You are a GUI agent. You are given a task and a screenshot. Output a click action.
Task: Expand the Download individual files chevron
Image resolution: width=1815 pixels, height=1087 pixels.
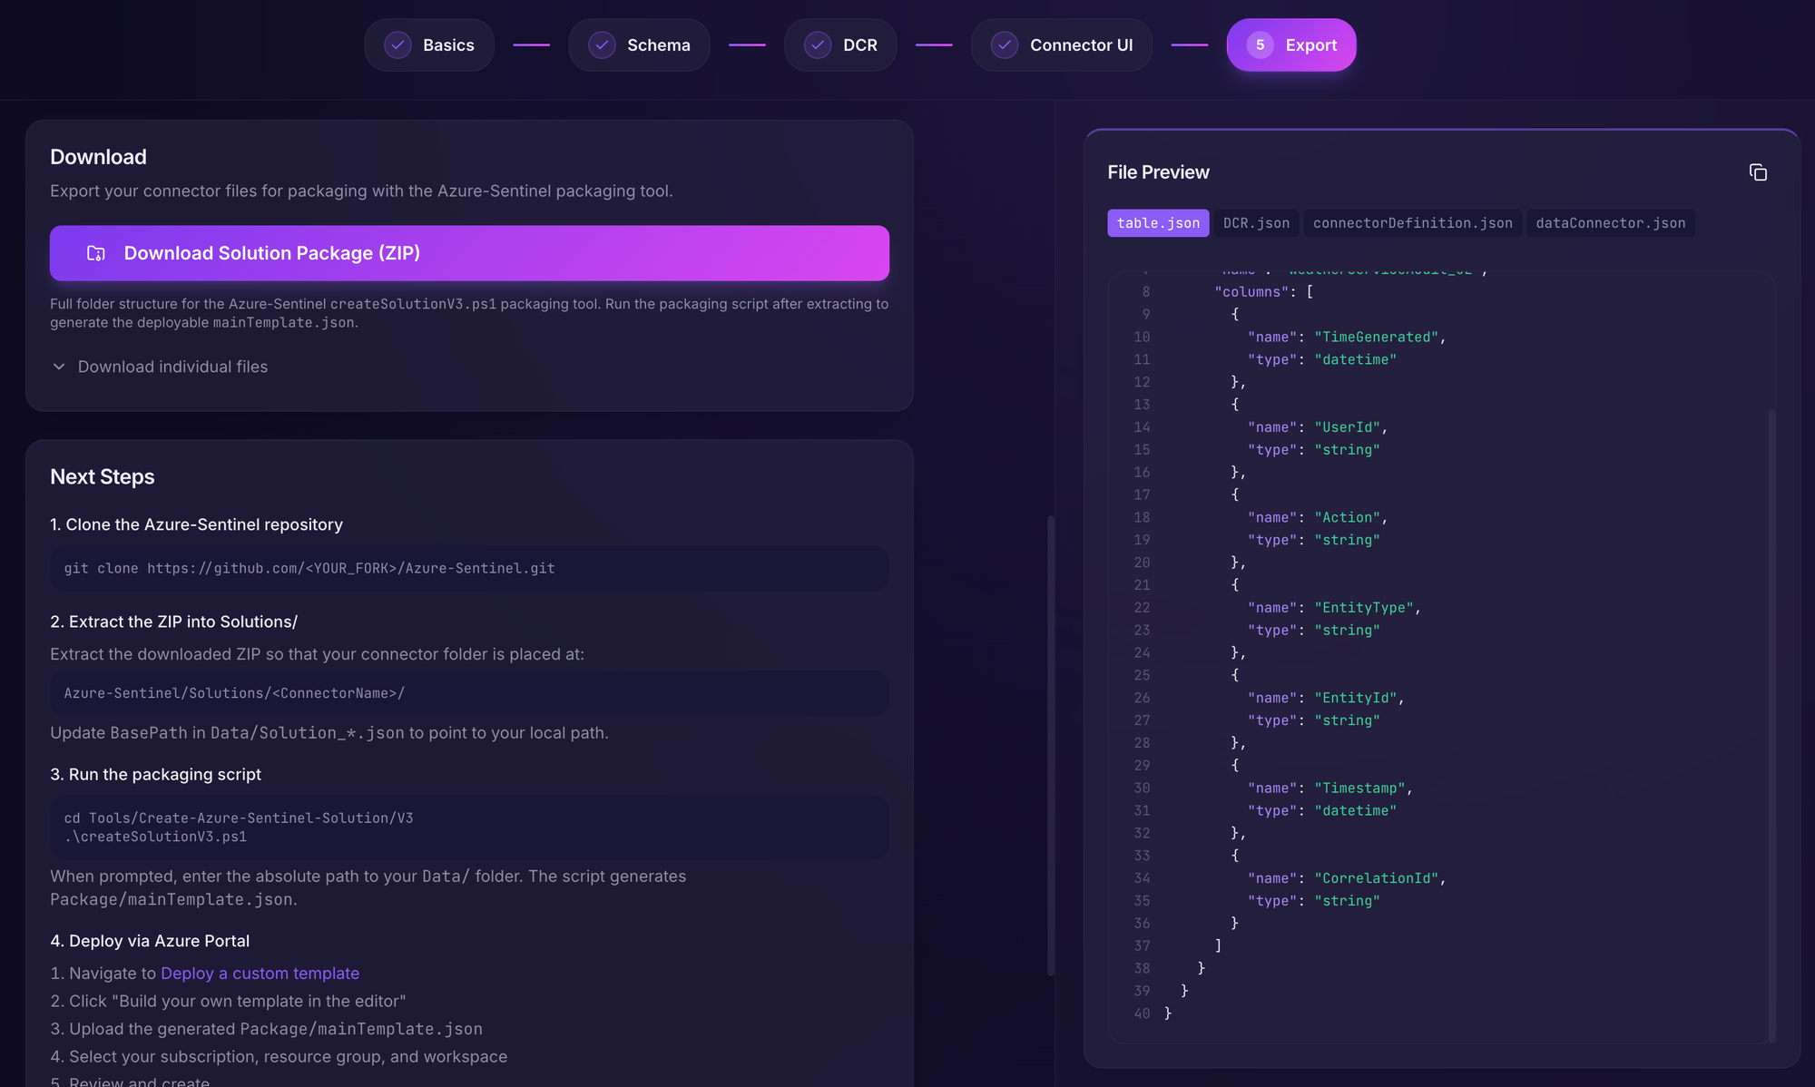coord(59,367)
